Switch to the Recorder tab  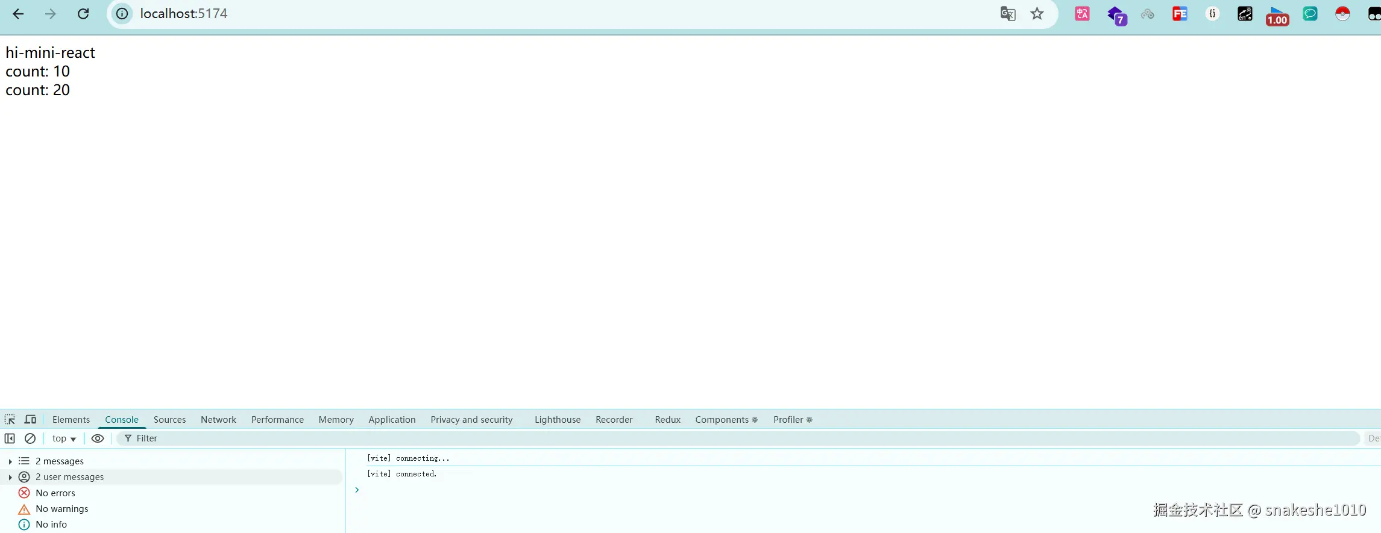click(x=614, y=420)
